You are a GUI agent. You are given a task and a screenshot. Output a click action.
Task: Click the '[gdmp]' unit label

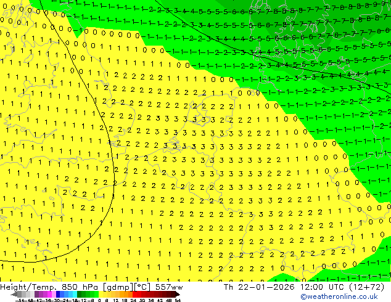coord(117,287)
